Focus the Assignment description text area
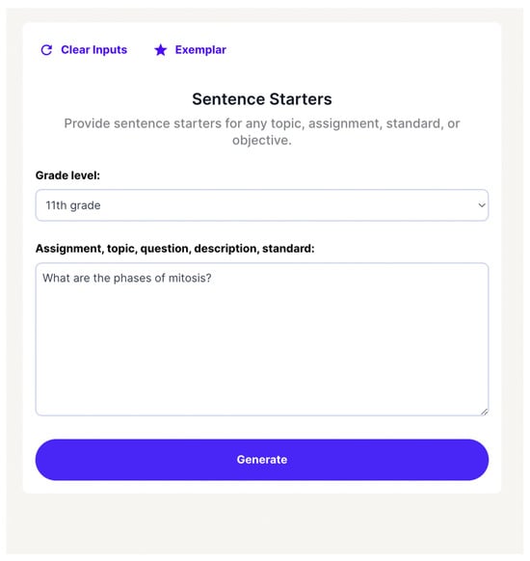This screenshot has width=530, height=561. click(x=262, y=339)
